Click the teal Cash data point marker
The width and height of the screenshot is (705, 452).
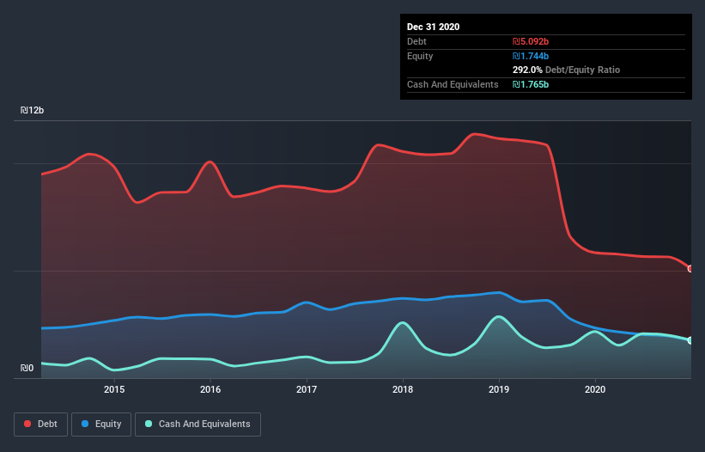tap(690, 340)
